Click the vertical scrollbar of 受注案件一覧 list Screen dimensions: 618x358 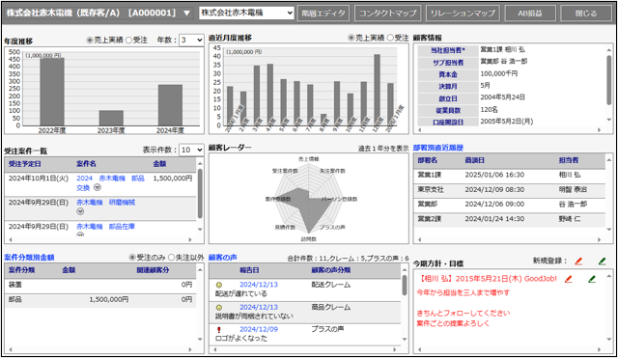click(x=200, y=193)
